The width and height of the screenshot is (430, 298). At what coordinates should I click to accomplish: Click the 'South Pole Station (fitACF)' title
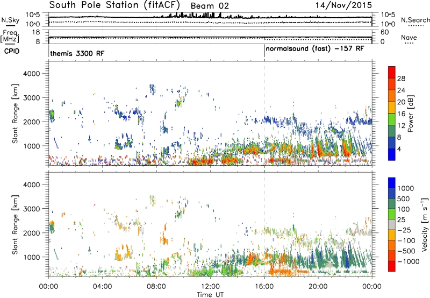(x=114, y=5)
